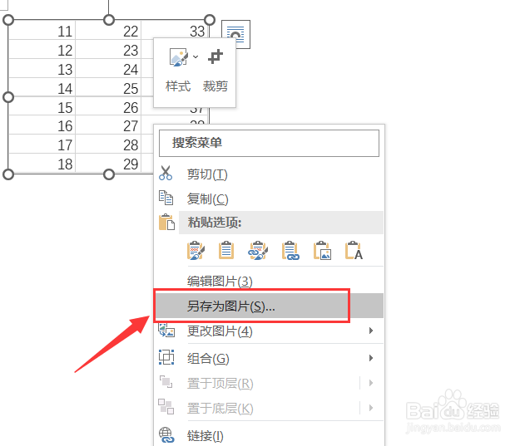
Task: Expand the Group (组合) submenu arrow
Action: point(371,358)
